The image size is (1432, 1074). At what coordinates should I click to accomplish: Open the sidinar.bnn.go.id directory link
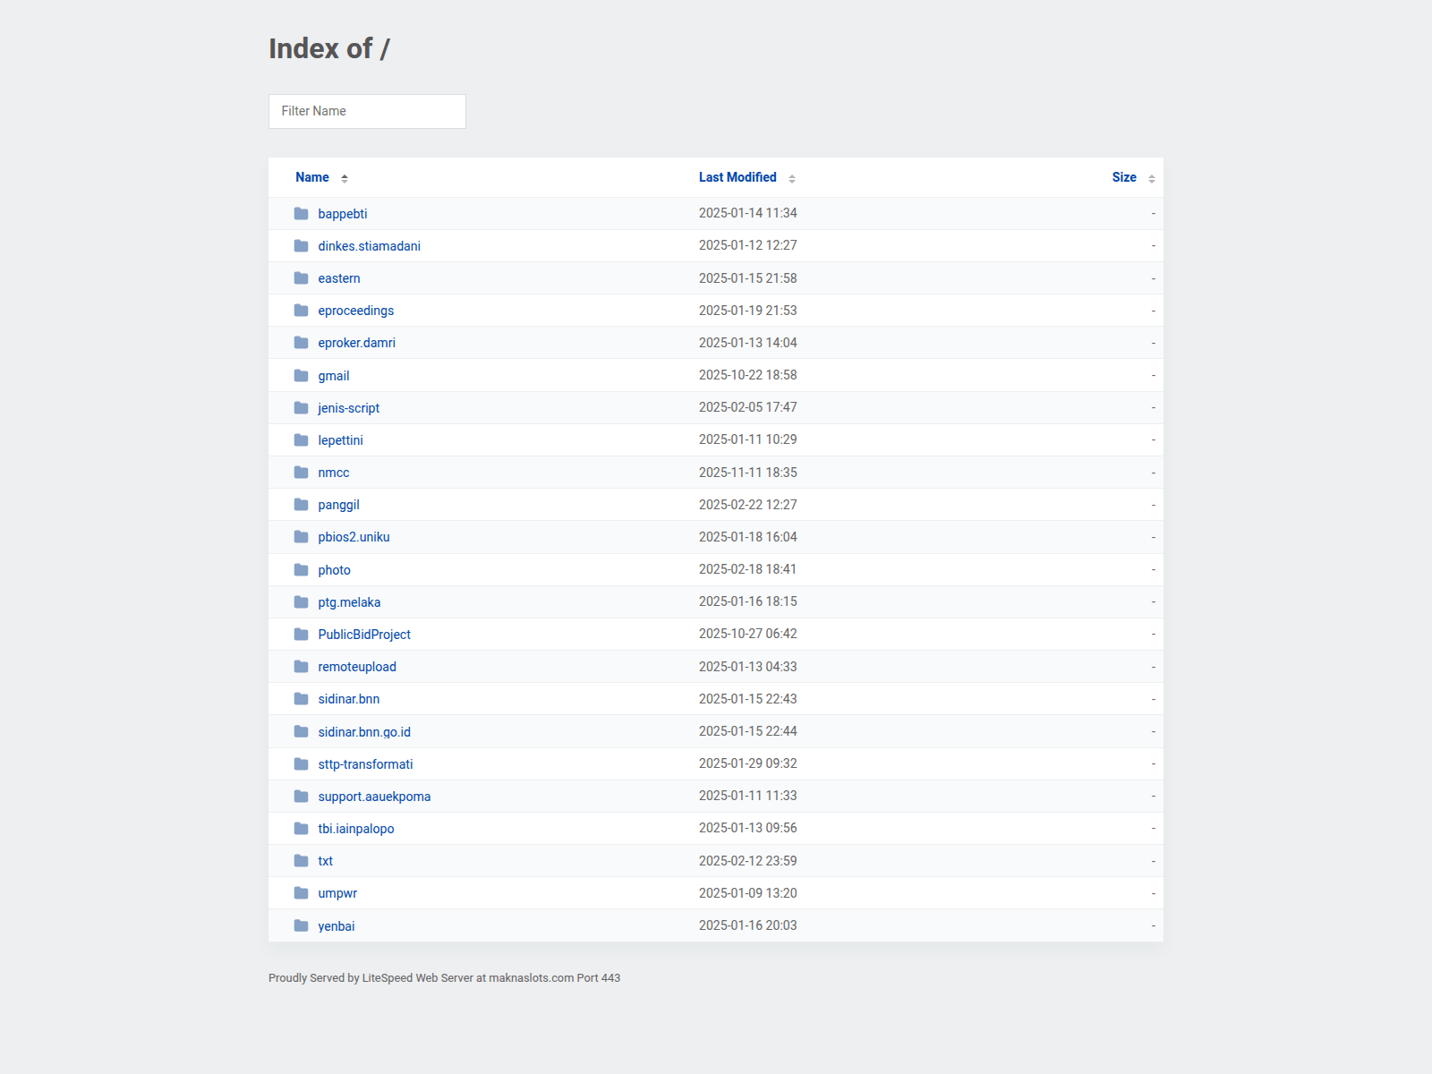[364, 732]
